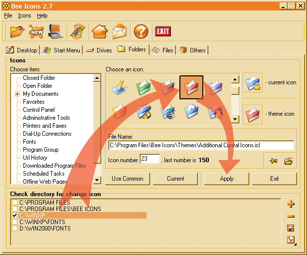Select Scheduled Tasks in item list

click(44, 174)
